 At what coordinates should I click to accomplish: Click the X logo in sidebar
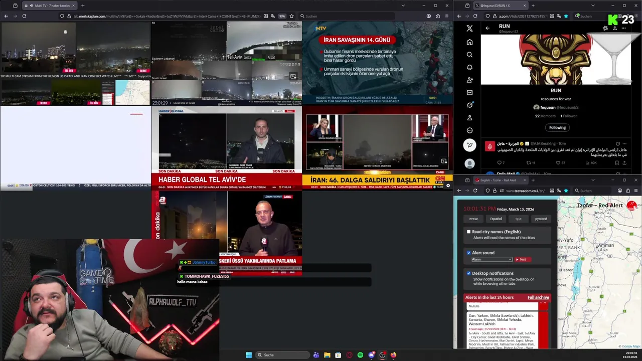[x=469, y=29]
